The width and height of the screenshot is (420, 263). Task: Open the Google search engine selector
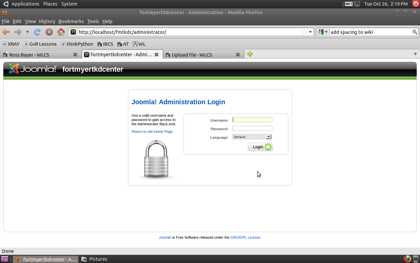323,32
